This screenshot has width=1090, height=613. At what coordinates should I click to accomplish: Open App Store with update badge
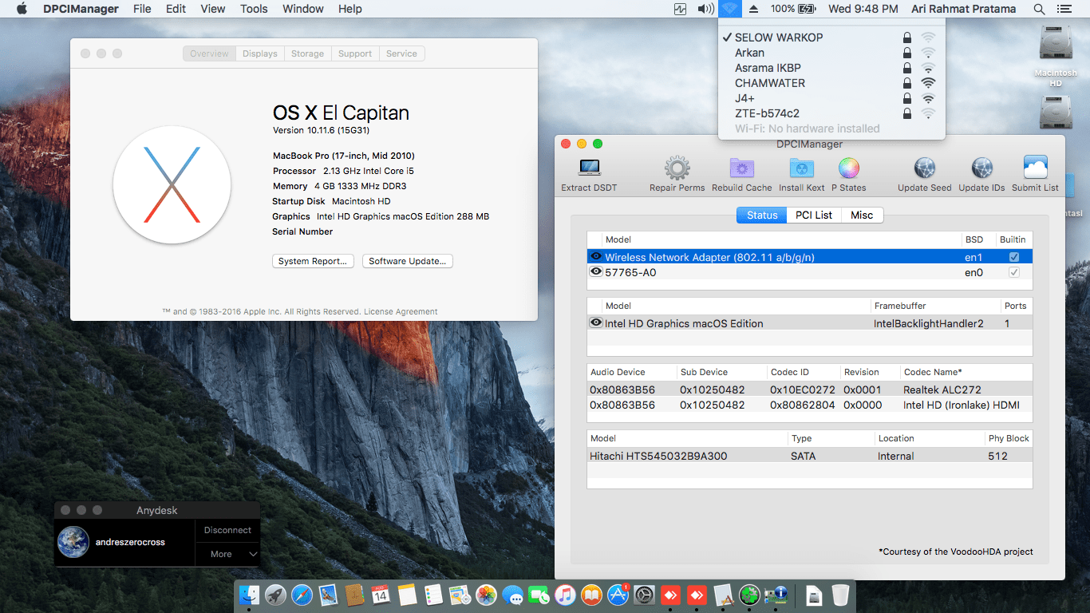(x=618, y=595)
